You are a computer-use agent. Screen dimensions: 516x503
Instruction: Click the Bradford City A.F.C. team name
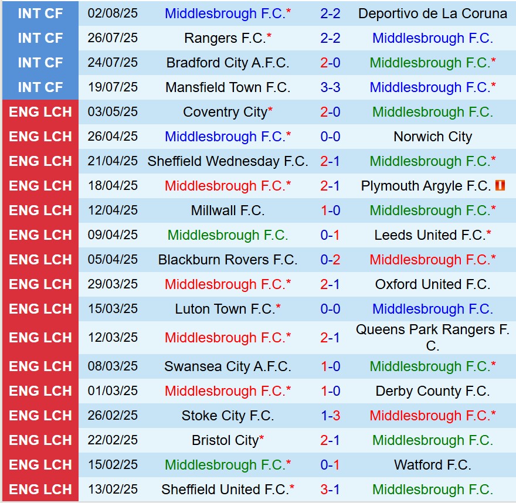tap(228, 63)
